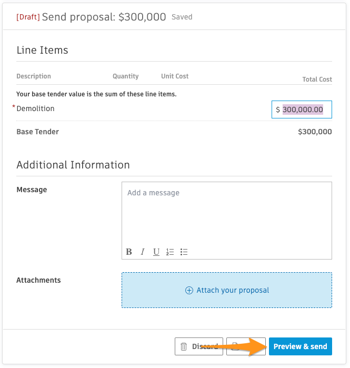
Task: Toggle italic formatting in the message editor
Action: point(143,252)
